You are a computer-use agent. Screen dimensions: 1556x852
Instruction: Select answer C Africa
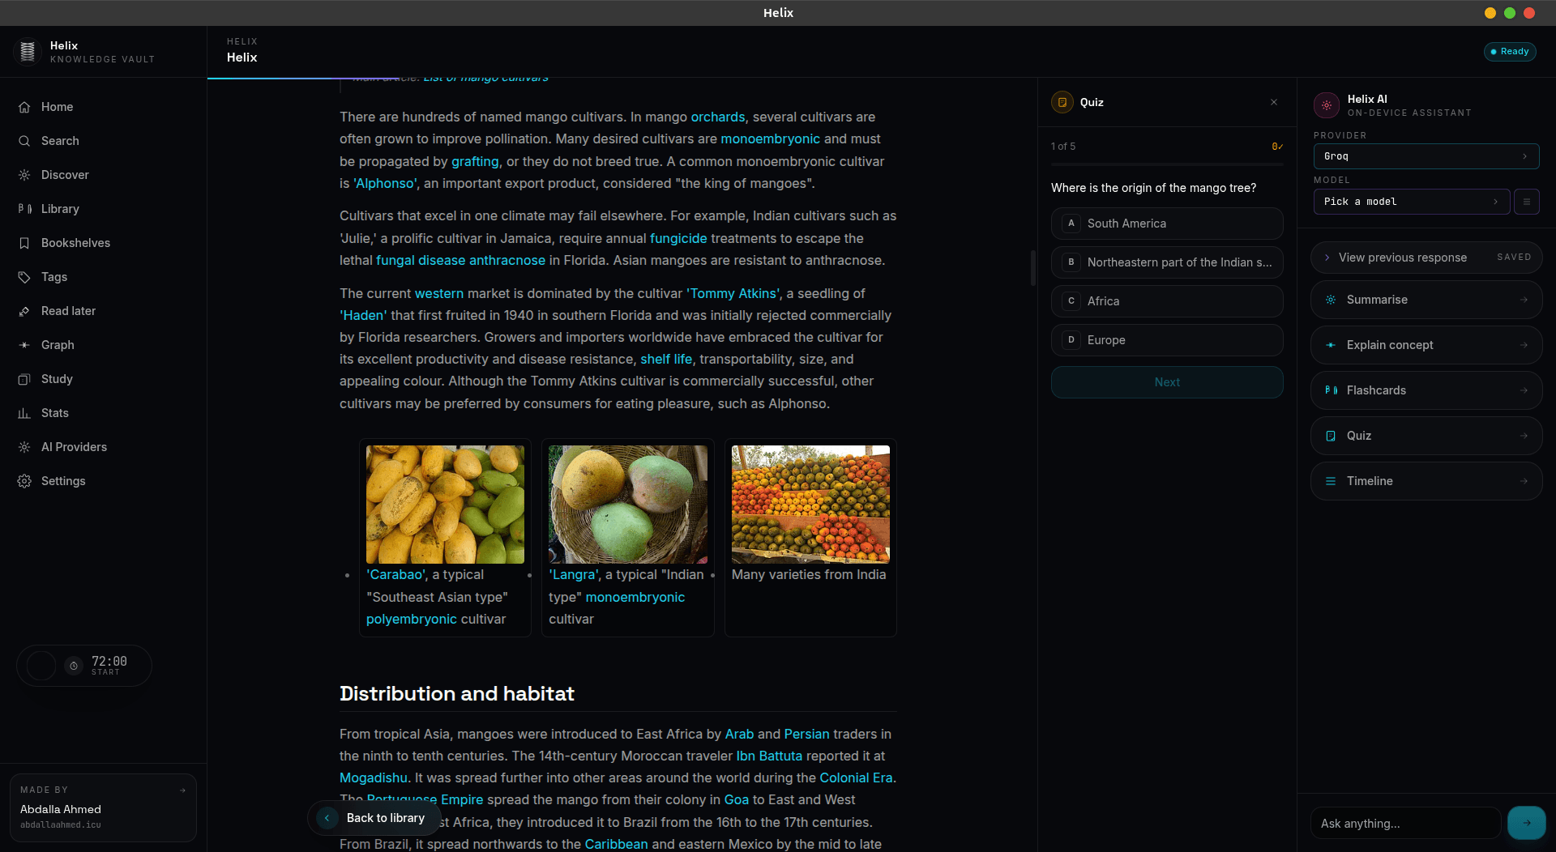[1167, 301]
